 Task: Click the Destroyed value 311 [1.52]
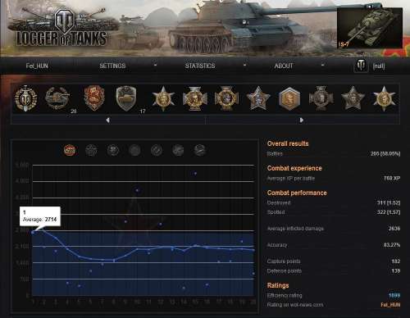(x=389, y=202)
